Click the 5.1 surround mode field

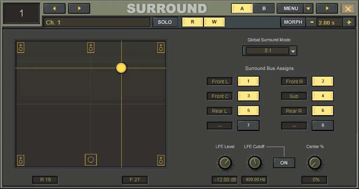pos(267,51)
